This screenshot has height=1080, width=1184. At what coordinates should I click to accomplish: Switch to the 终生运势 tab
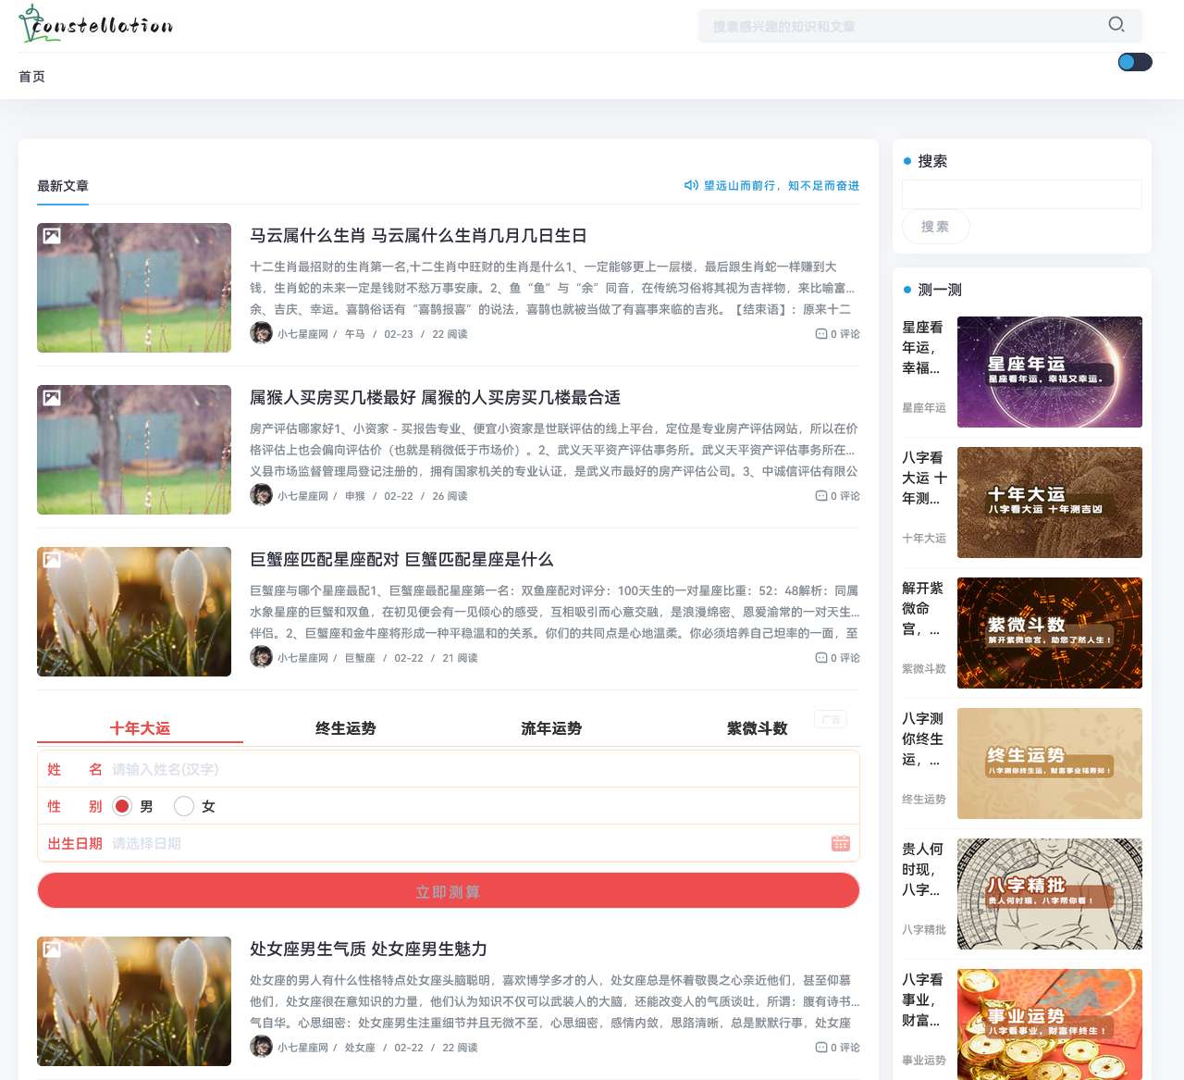[x=344, y=728]
